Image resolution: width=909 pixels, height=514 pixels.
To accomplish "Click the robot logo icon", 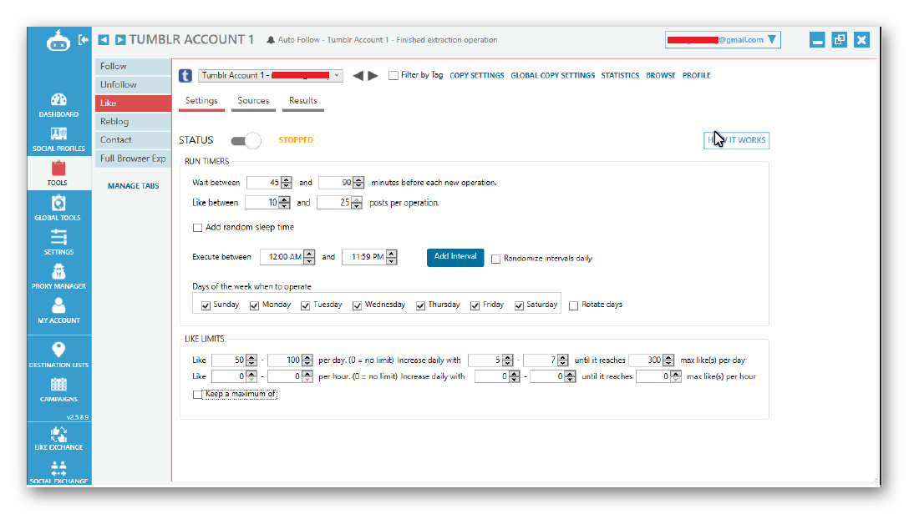I will tap(58, 41).
